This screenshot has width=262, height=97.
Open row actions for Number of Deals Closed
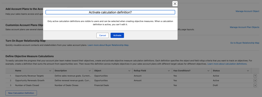(255, 85)
